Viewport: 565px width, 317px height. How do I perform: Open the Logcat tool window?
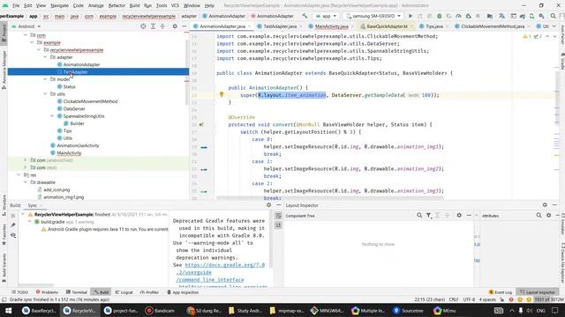[x=124, y=292]
